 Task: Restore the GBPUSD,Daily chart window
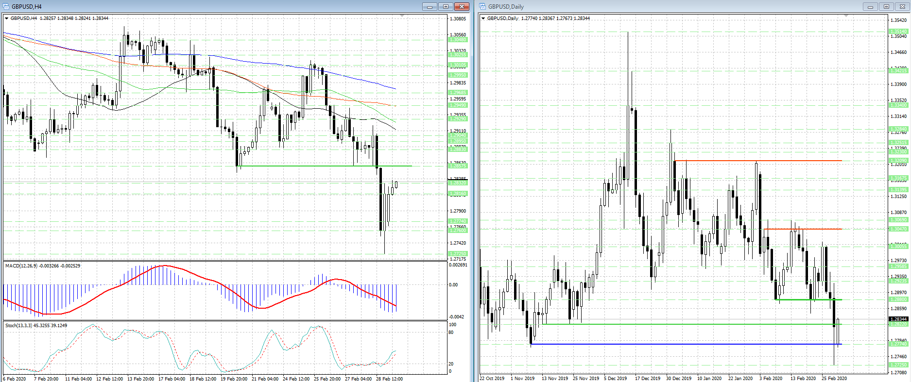(x=886, y=6)
